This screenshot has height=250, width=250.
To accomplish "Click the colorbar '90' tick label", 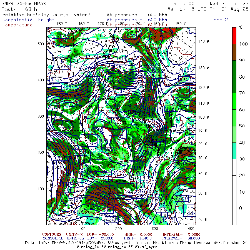I will (x=242, y=61).
